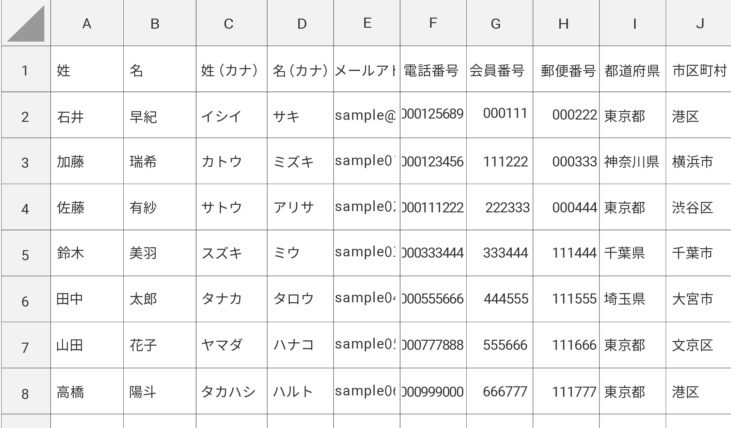731x428 pixels.
Task: Click the 電話番号 header cell
Action: click(x=433, y=70)
